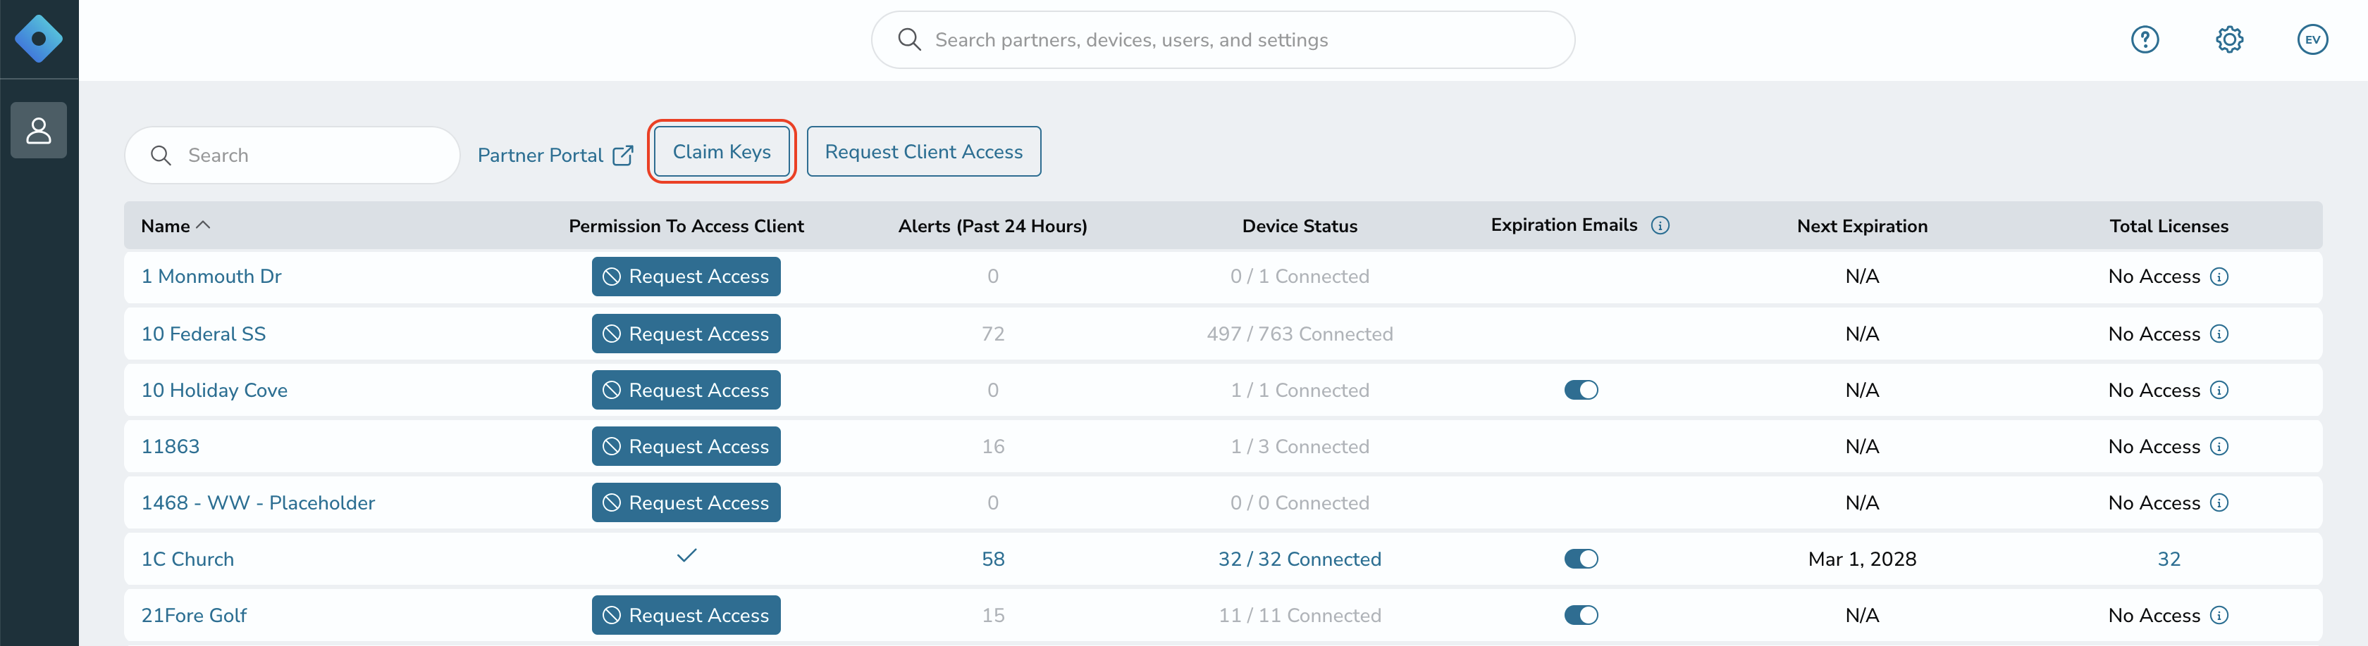Focus the table Search input field
The width and height of the screenshot is (2368, 646).
coord(292,155)
